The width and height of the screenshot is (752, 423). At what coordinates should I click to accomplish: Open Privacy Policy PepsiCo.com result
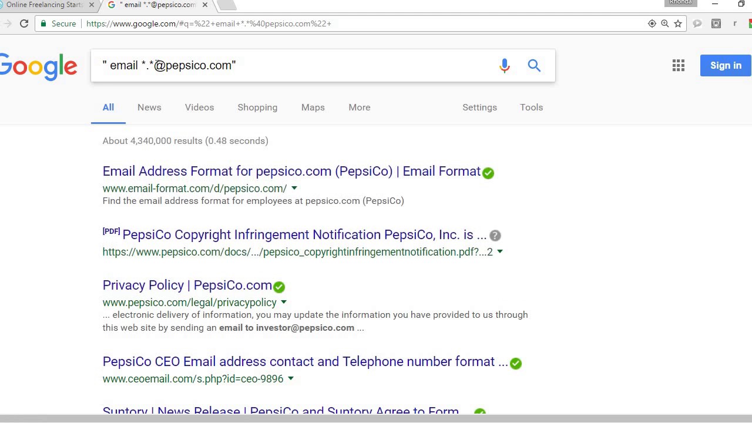click(187, 285)
